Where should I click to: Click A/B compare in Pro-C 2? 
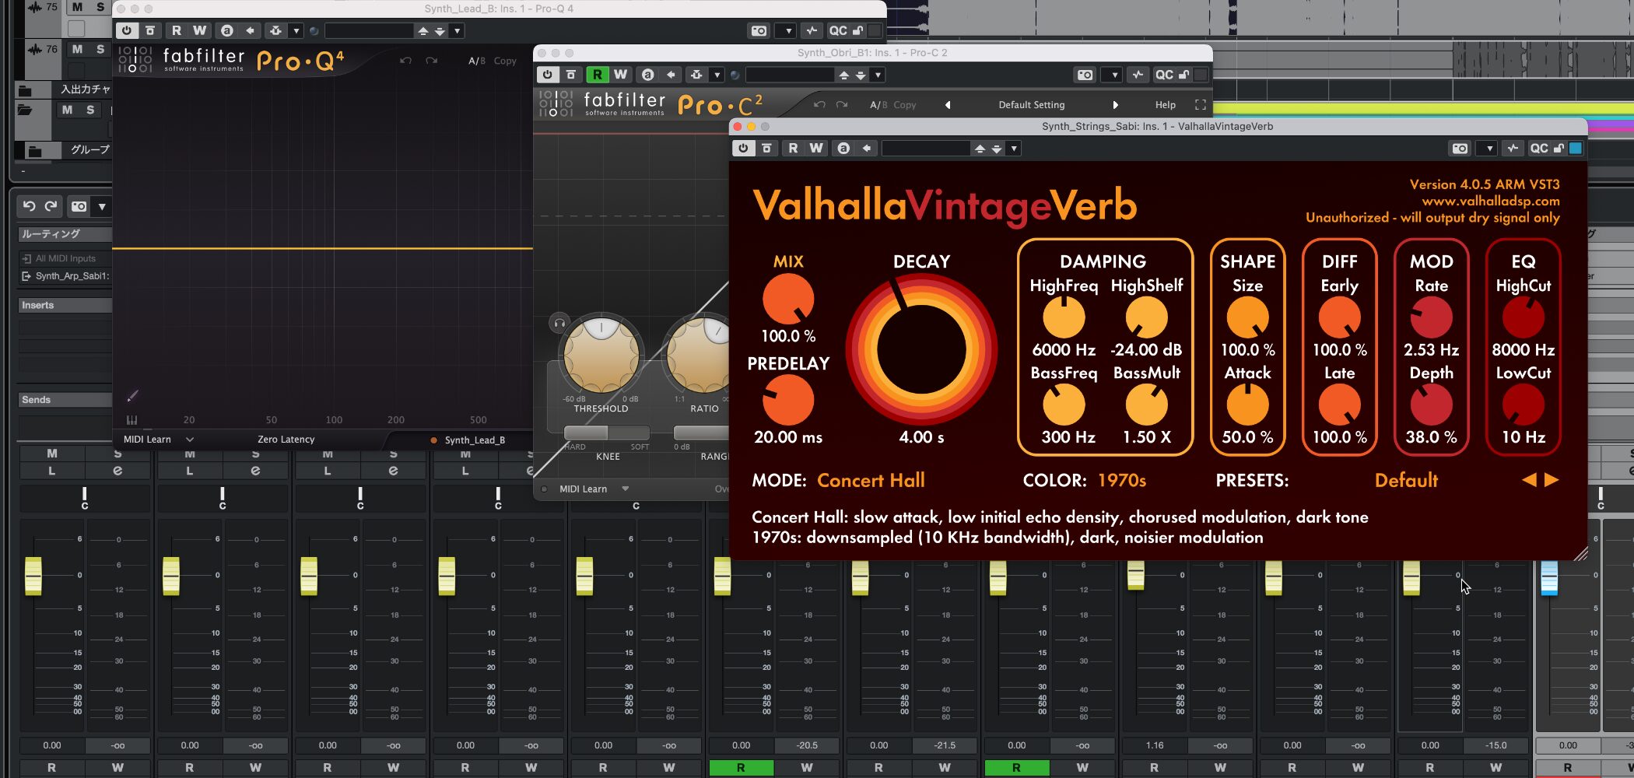pyautogui.click(x=878, y=104)
